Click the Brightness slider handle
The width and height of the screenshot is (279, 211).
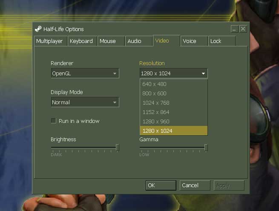[x=117, y=148]
